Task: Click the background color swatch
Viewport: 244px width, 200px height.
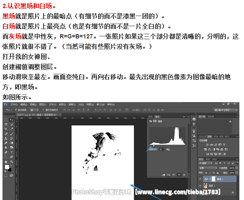Action: (10, 170)
